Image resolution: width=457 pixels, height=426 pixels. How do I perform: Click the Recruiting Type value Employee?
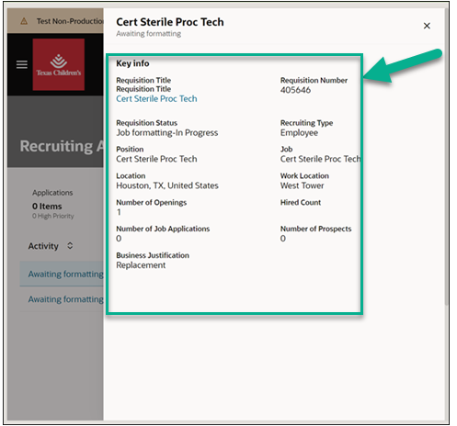pyautogui.click(x=299, y=133)
